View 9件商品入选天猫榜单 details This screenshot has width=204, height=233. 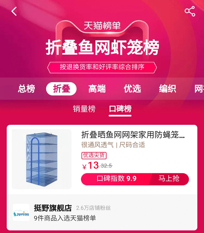(x=65, y=218)
